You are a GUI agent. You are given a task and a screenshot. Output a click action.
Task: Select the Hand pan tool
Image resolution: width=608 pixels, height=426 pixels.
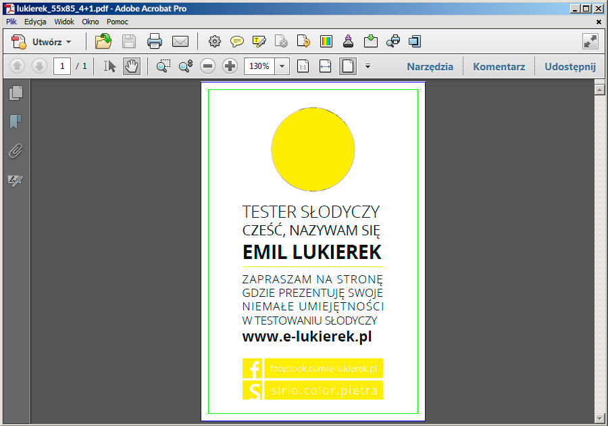[132, 66]
